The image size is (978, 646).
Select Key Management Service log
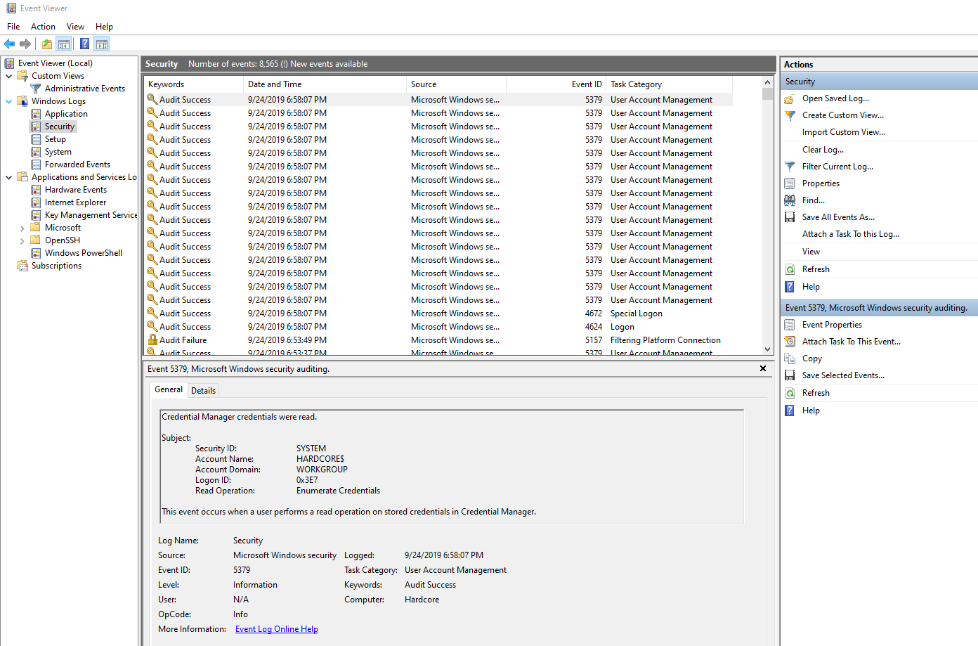91,215
